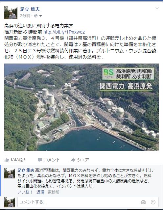Click the camera icon in the comment box
This screenshot has width=163, height=210.
(x=143, y=202)
